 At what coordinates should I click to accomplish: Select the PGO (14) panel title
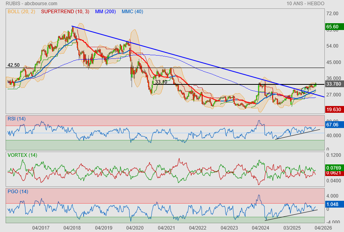[18, 191]
